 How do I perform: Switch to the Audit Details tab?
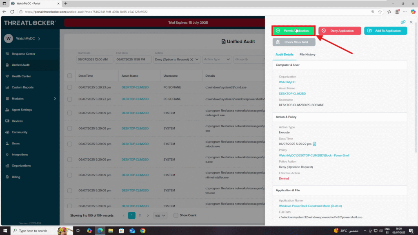tap(284, 55)
